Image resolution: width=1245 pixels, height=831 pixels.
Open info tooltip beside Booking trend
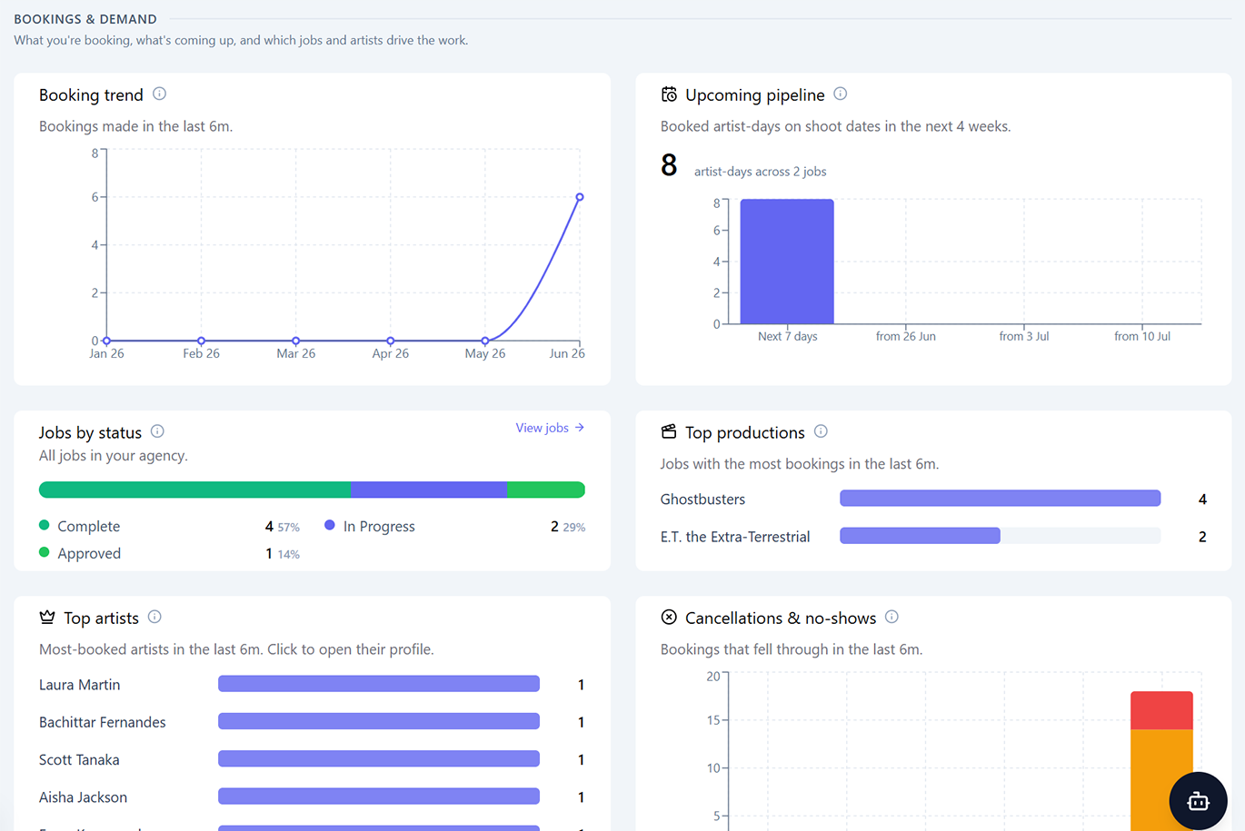pyautogui.click(x=159, y=94)
